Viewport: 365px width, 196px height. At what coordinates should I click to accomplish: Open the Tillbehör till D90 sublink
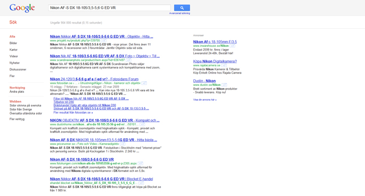click(x=64, y=102)
